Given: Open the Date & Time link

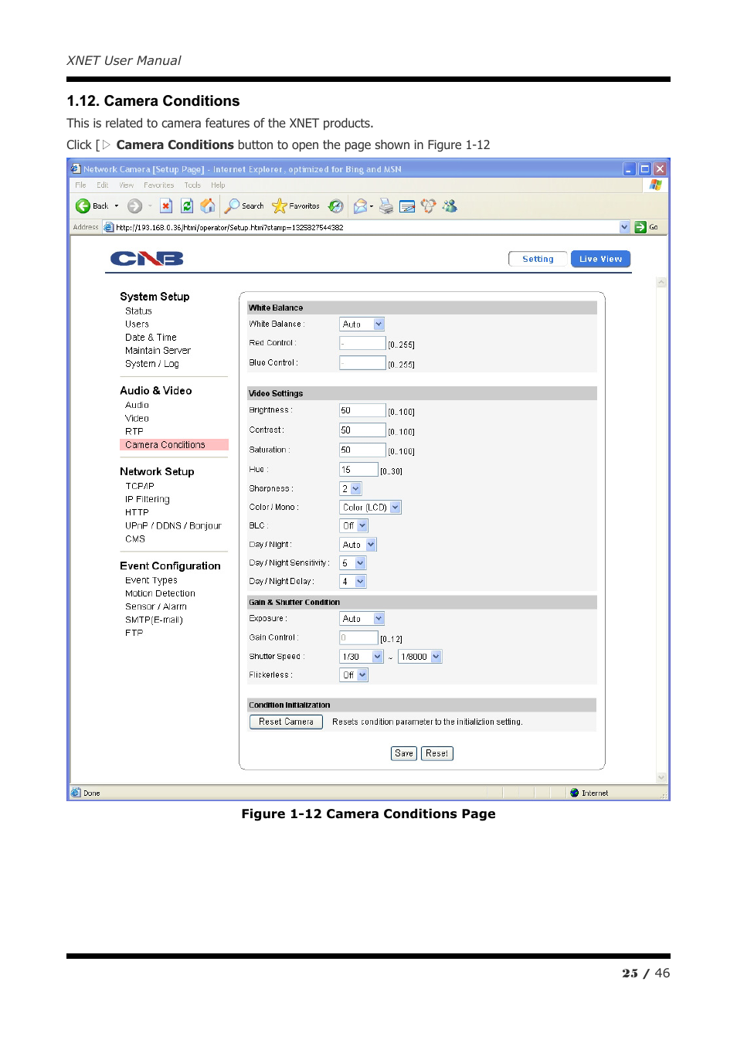Looking at the screenshot, I should point(151,338).
